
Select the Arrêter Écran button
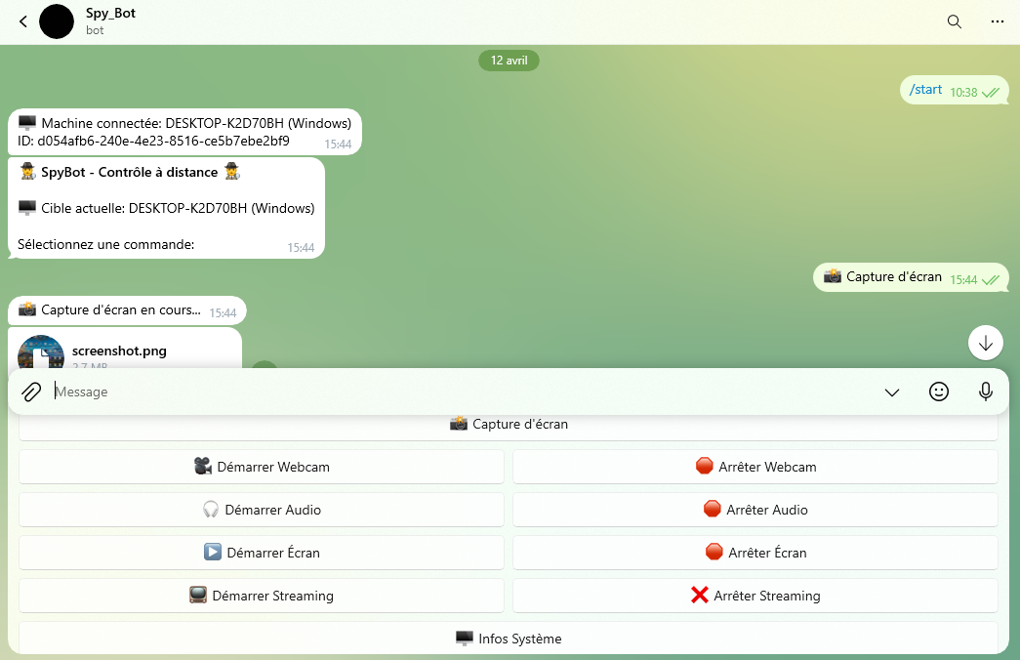tap(755, 553)
